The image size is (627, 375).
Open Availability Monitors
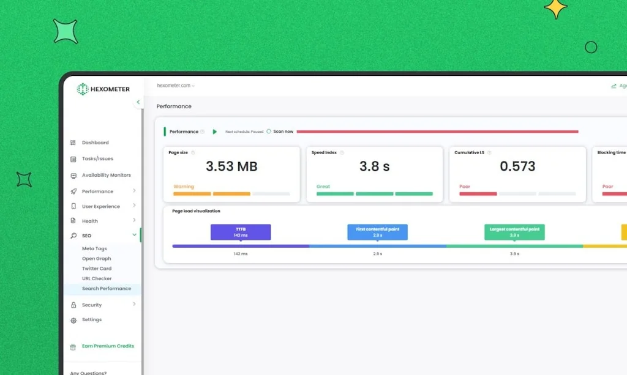point(73,174)
